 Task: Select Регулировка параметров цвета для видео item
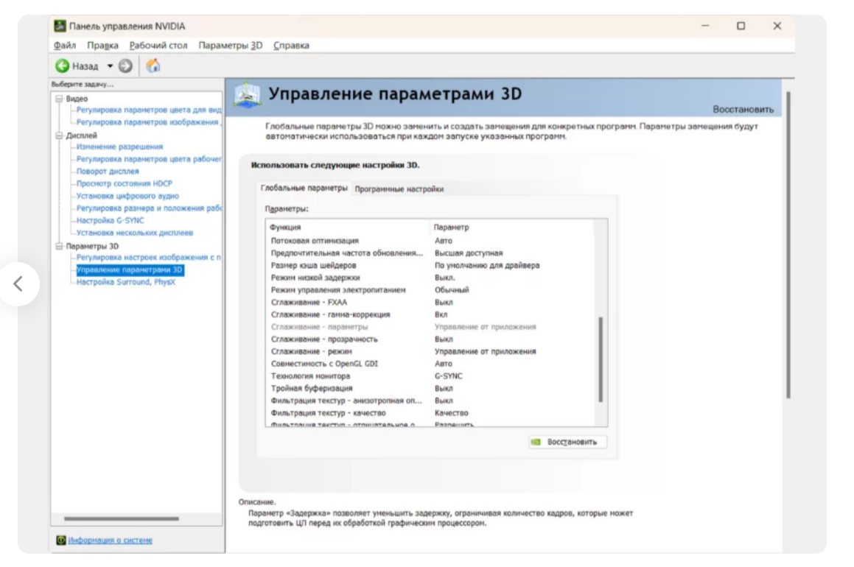149,110
